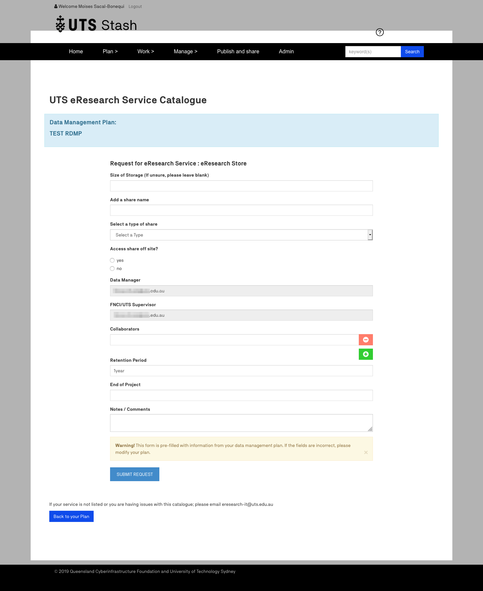This screenshot has height=591, width=483.
Task: Click SUBMIT REQUEST button
Action: 135,474
